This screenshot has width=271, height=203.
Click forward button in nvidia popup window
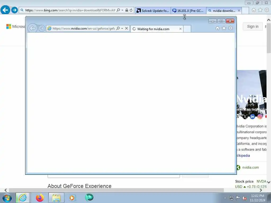tap(42, 28)
